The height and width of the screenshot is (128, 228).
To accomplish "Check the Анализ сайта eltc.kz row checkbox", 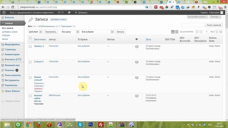I will point(30,96).
